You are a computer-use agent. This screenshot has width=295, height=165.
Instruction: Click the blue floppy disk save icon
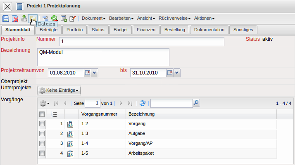point(6,19)
